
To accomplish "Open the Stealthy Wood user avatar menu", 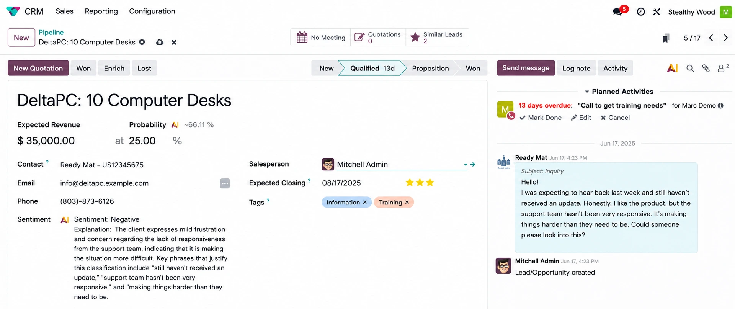I will pos(726,12).
